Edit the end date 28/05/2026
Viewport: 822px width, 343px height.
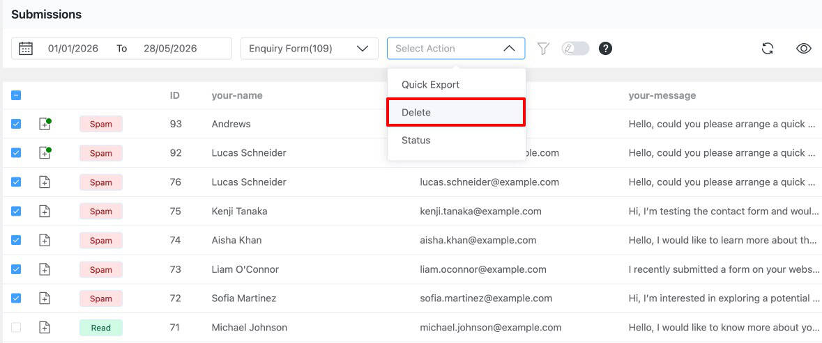pyautogui.click(x=170, y=49)
